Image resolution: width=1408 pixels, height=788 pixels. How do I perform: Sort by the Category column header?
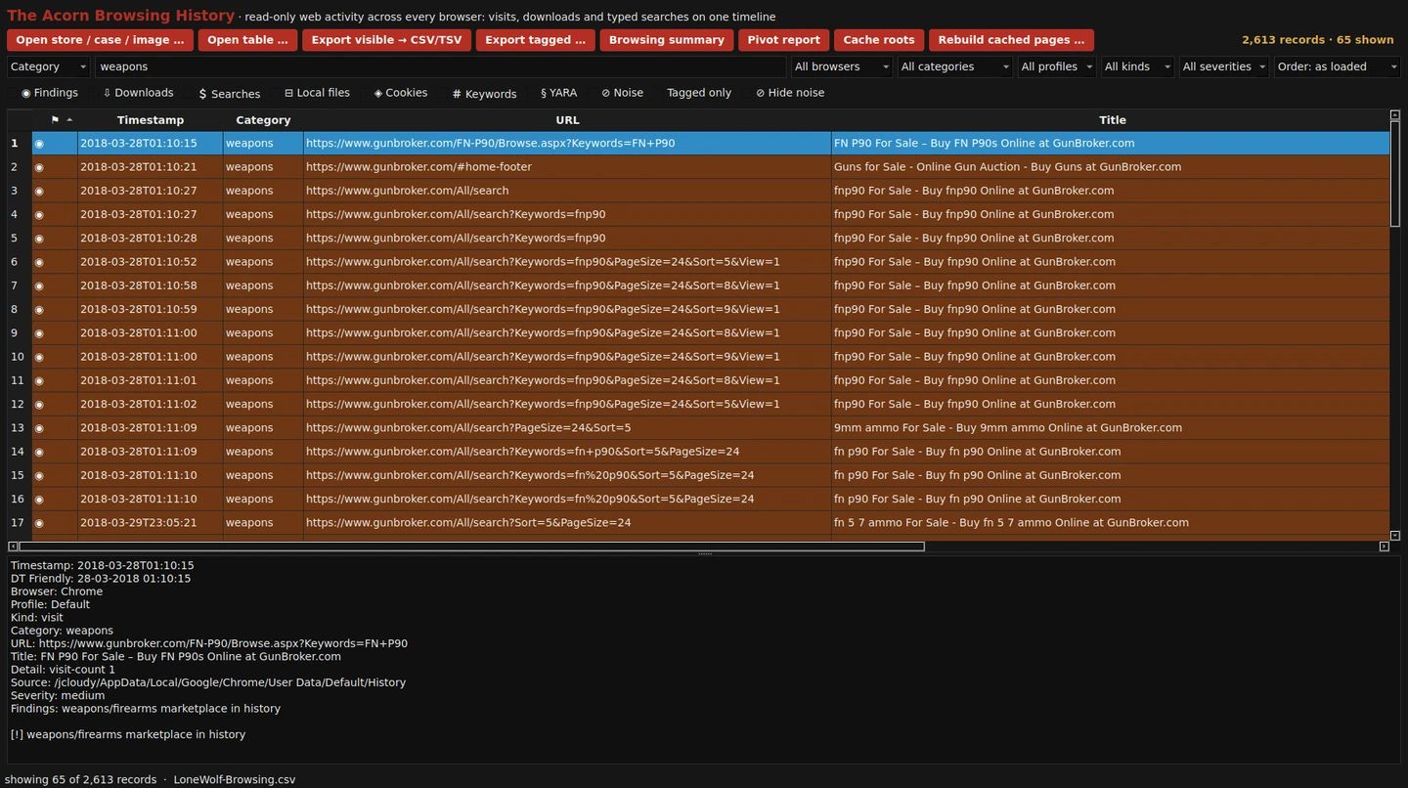point(263,120)
